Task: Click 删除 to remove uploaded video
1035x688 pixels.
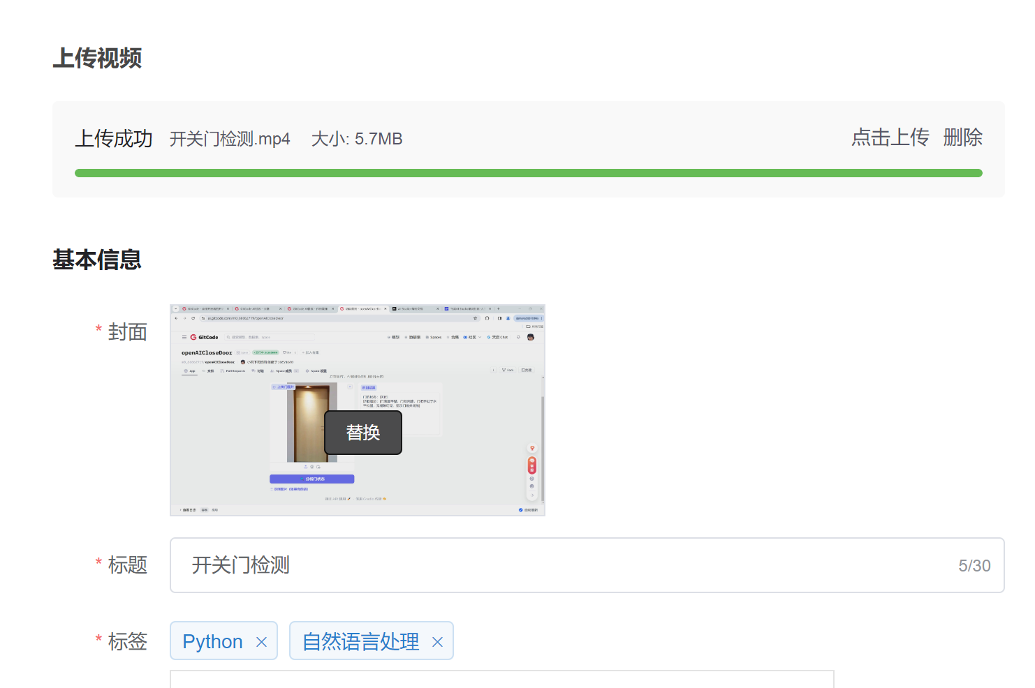Action: pos(962,137)
